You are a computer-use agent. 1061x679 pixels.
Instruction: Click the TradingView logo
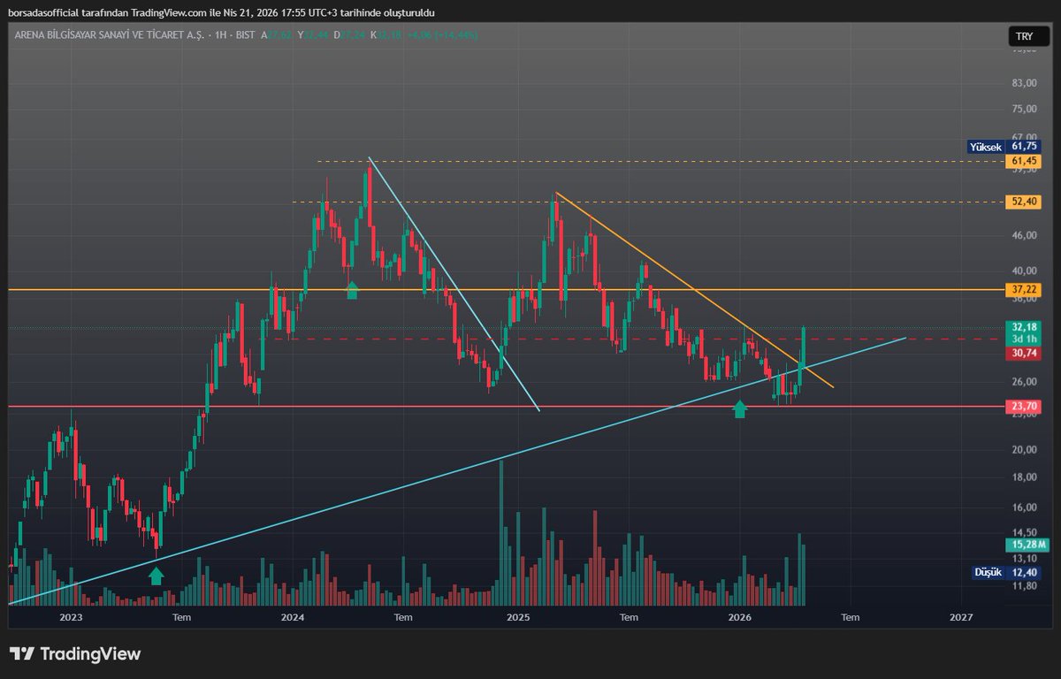coord(75,654)
